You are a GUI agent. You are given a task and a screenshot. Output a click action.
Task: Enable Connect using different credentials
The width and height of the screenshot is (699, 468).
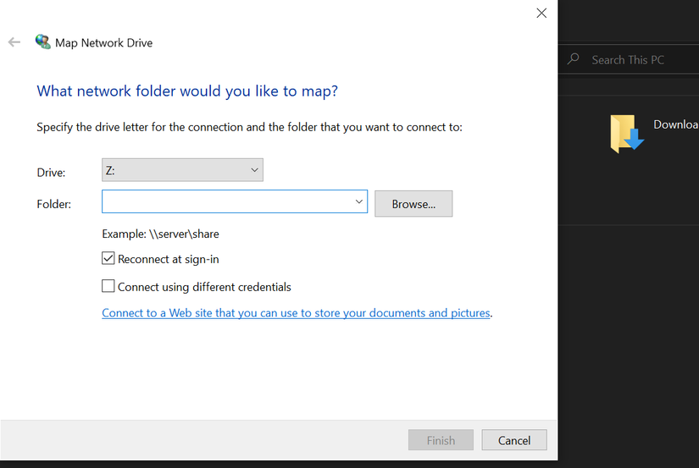pos(108,286)
